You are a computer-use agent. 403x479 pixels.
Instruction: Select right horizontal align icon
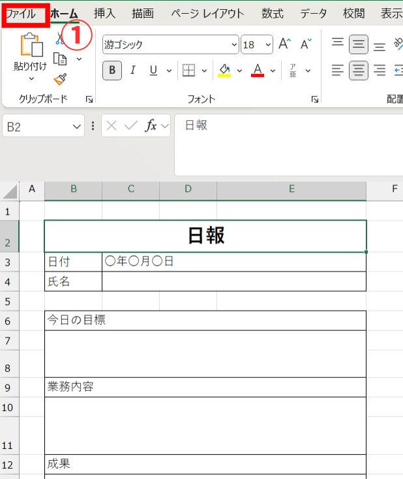coord(380,70)
